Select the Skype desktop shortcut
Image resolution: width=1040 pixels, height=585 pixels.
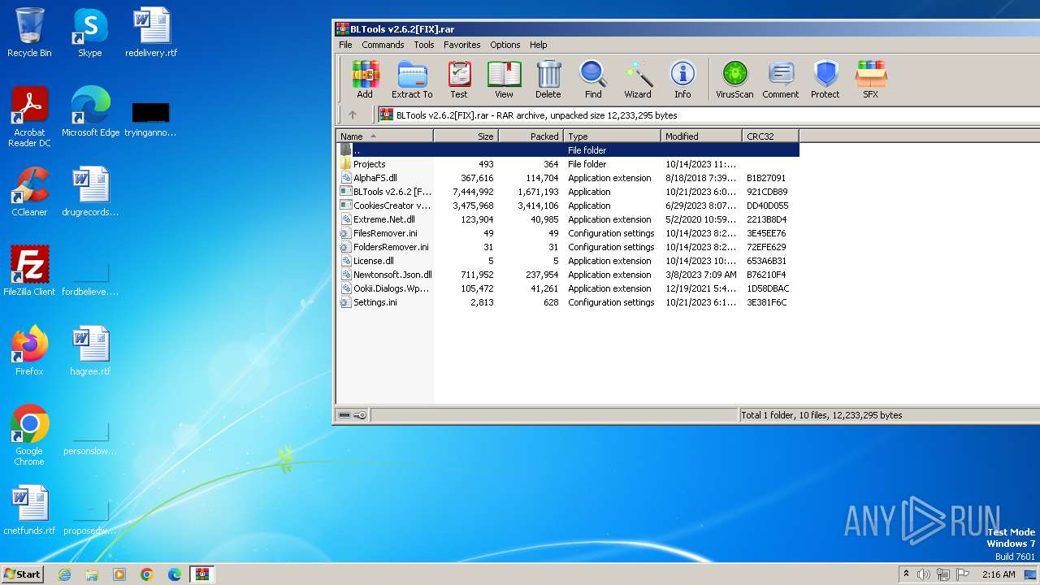coord(89,32)
